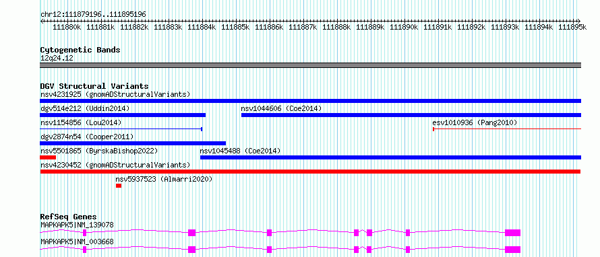This screenshot has width=600, height=257.
Task: Click the short red bar under nsv5501865
Action: [48, 157]
